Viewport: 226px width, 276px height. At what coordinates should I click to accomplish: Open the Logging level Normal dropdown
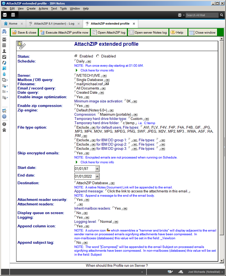pyautogui.click(x=116, y=222)
